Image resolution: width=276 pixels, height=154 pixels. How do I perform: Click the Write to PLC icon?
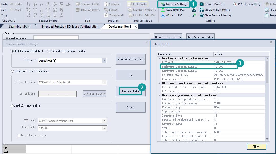163,15
